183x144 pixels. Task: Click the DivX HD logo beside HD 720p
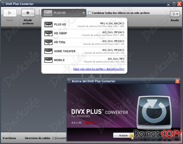coord(48,42)
